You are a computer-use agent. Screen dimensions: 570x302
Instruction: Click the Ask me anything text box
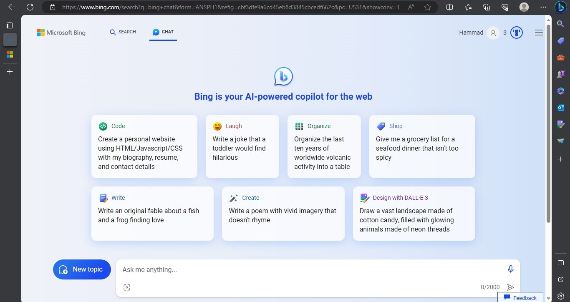click(312, 269)
